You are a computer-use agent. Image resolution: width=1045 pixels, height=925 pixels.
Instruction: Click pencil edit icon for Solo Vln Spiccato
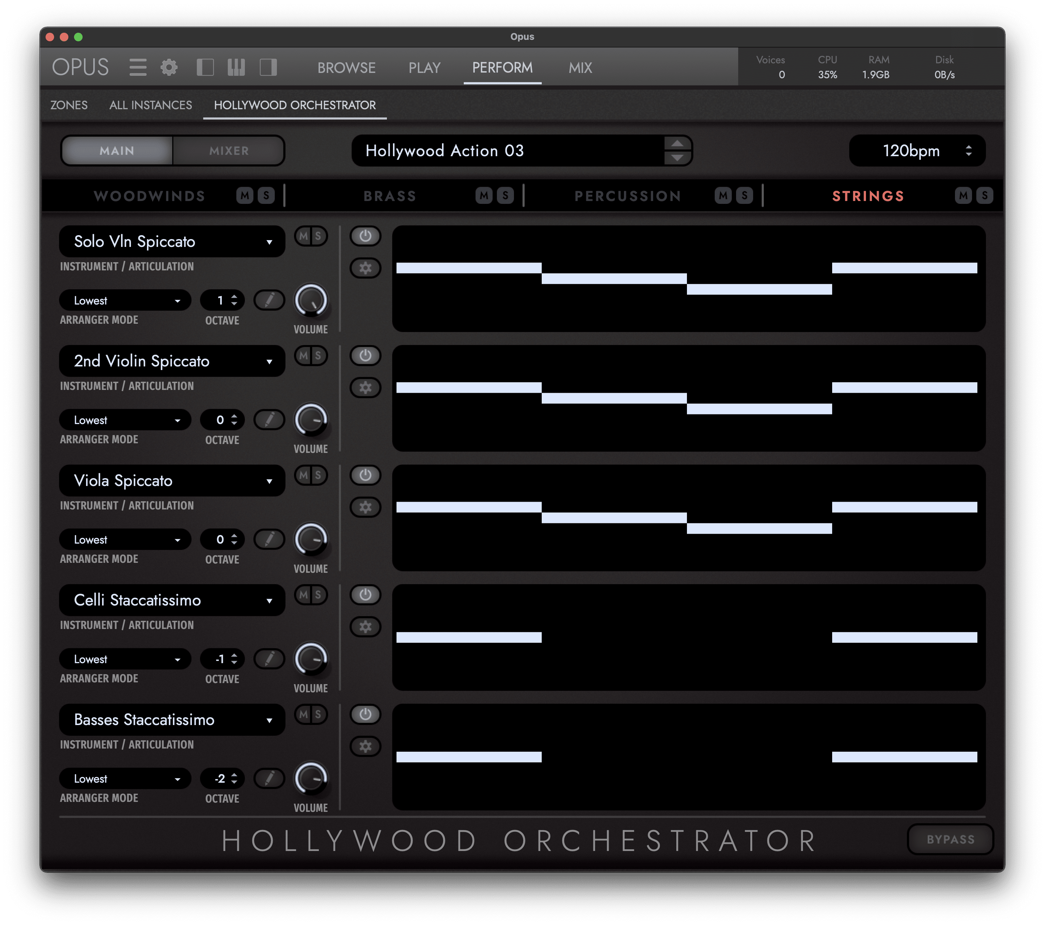(269, 300)
